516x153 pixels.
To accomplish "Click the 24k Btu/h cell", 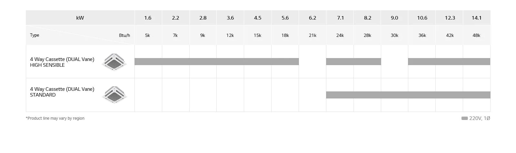I will (x=340, y=35).
